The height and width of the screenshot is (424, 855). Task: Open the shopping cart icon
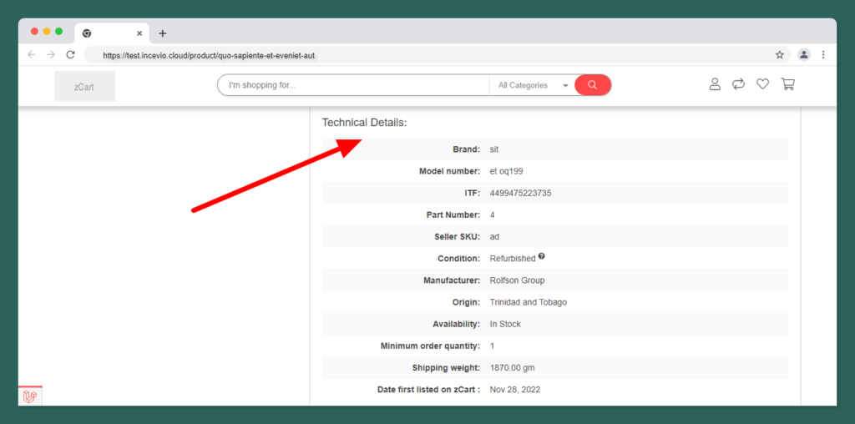pyautogui.click(x=787, y=84)
